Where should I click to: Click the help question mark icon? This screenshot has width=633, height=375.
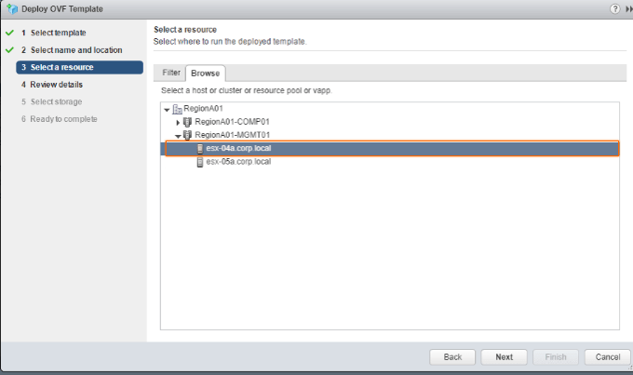click(x=614, y=9)
